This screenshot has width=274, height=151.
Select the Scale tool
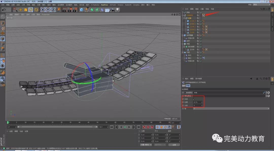(26, 10)
